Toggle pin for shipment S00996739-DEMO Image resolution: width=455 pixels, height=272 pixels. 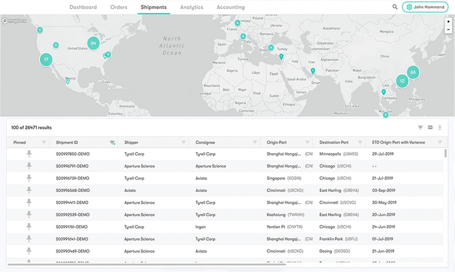tap(29, 178)
